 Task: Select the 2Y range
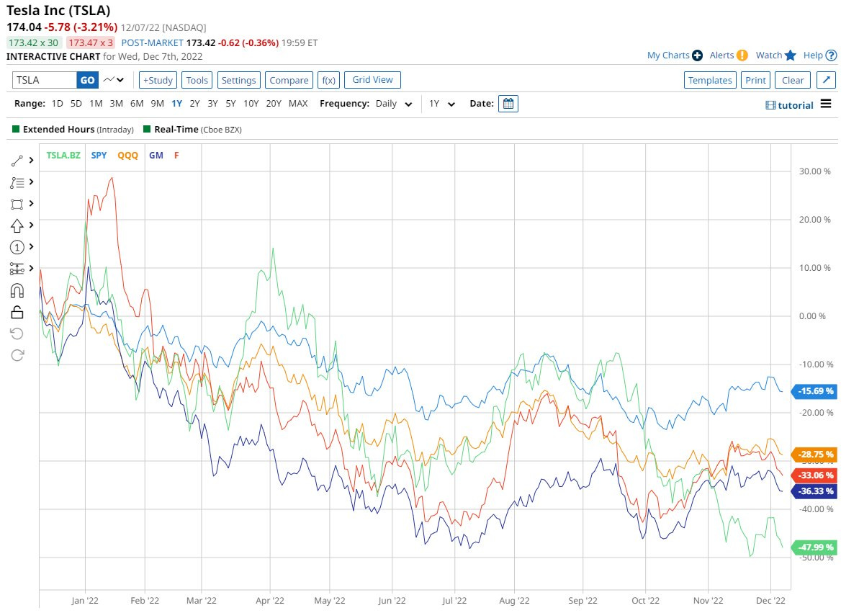pyautogui.click(x=194, y=104)
